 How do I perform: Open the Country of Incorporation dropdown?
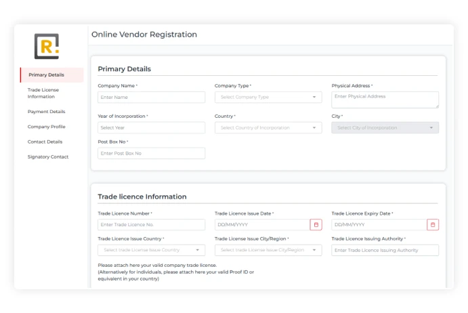pyautogui.click(x=268, y=127)
